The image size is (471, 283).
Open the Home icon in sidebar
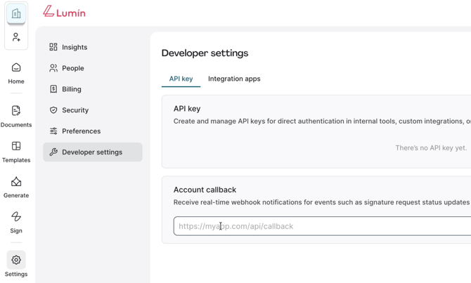16,67
